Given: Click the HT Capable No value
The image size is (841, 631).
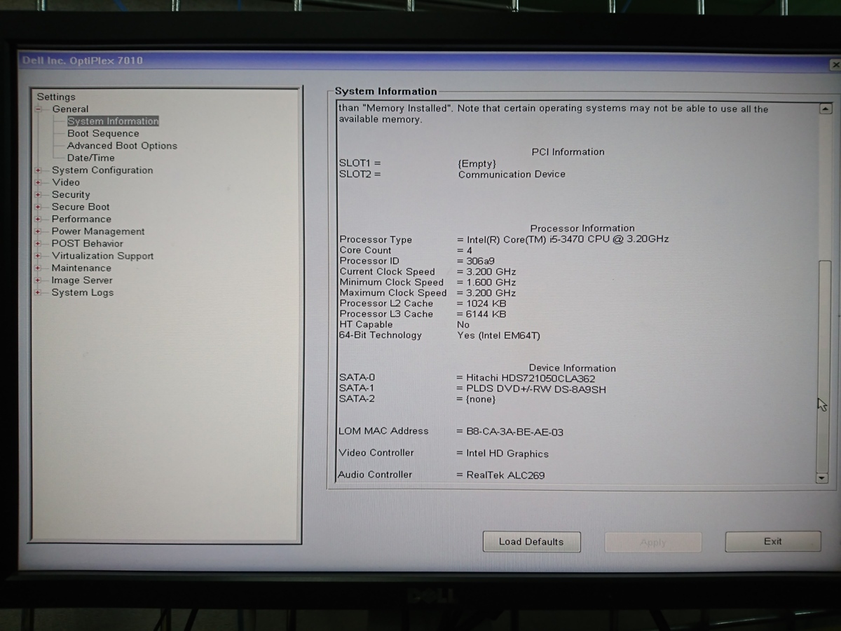Looking at the screenshot, I should [x=463, y=325].
